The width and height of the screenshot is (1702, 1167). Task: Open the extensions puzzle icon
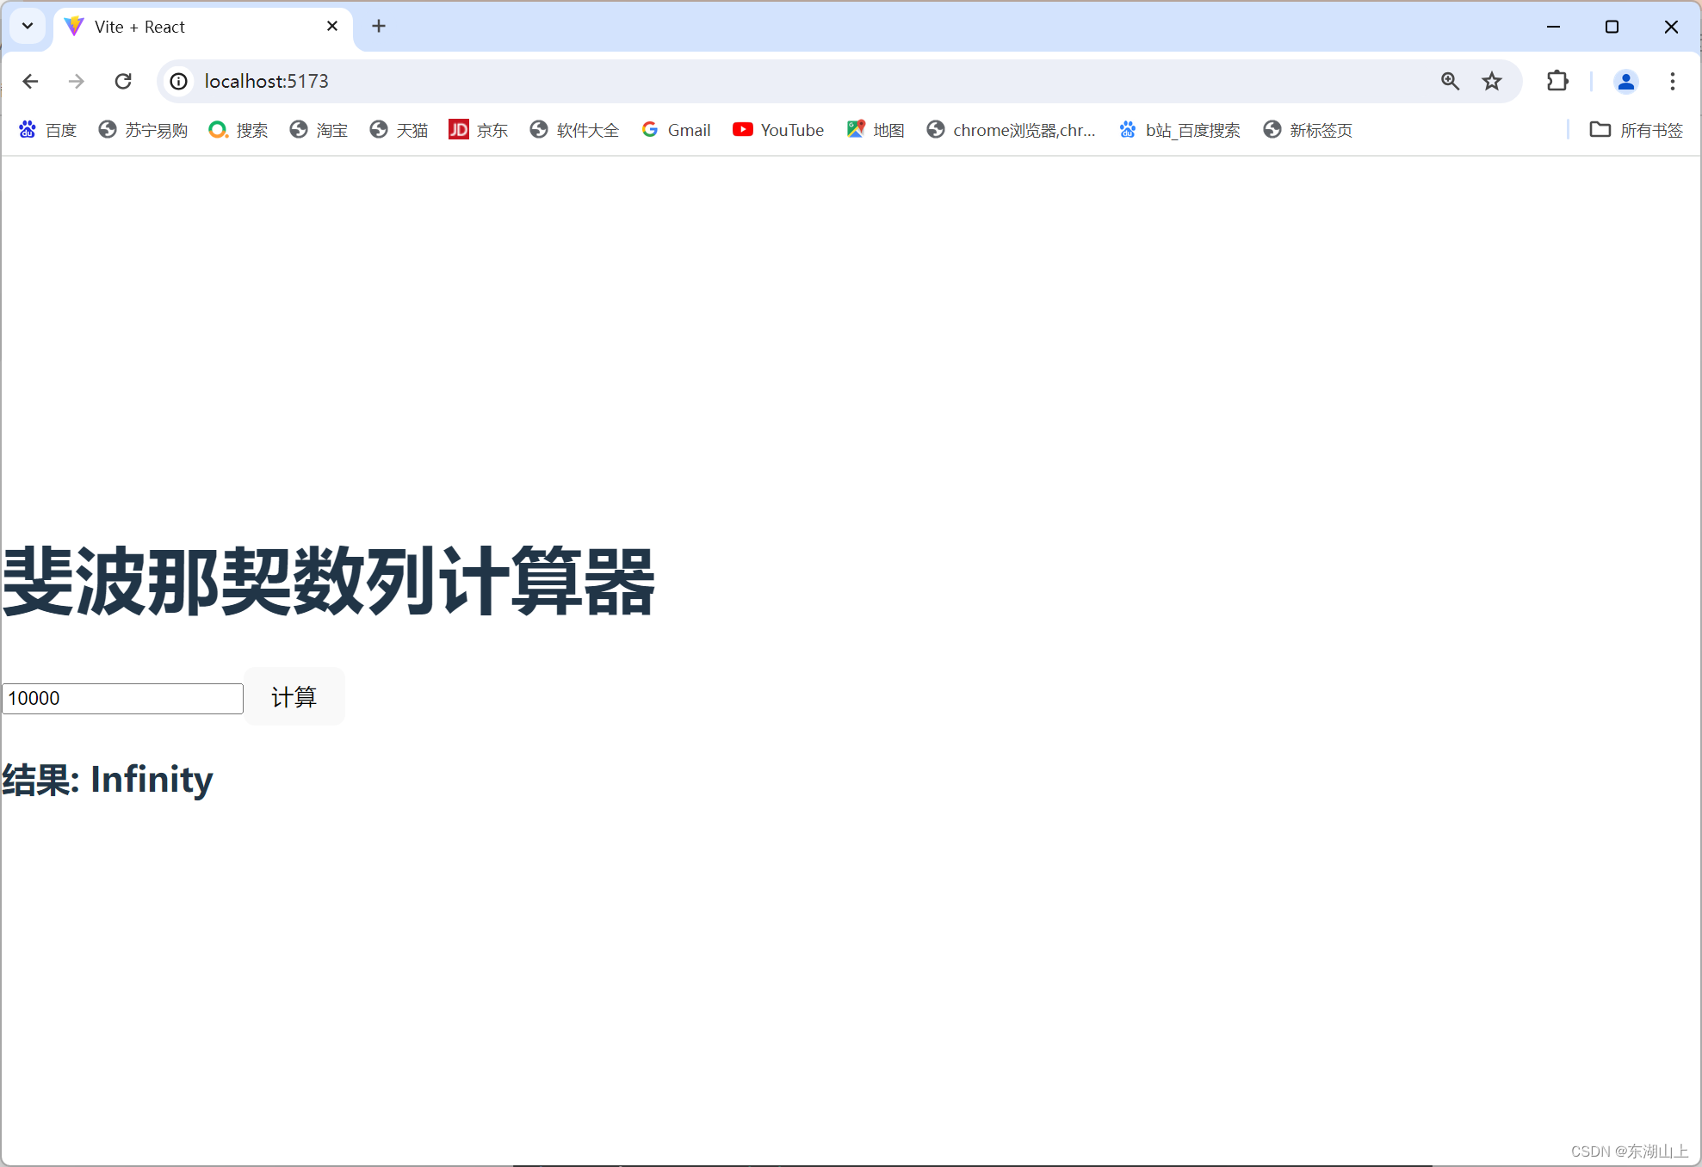1557,81
